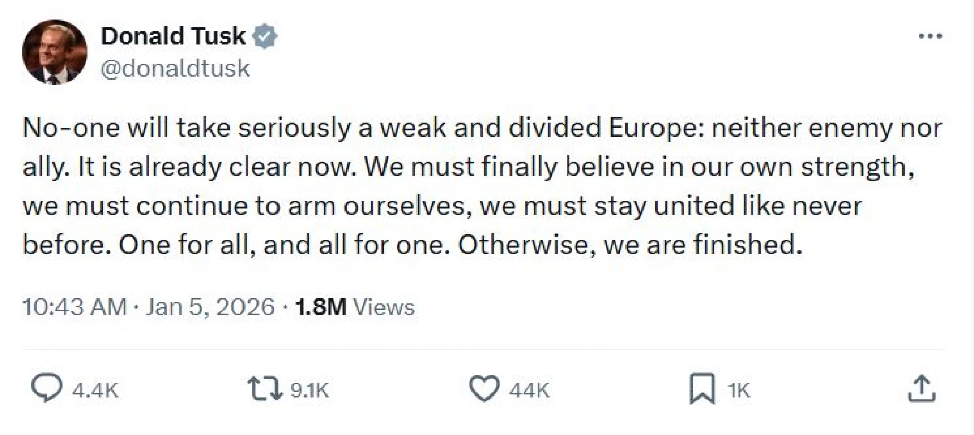Click the 1K bookmarks count
Image resolution: width=974 pixels, height=435 pixels.
pos(739,390)
